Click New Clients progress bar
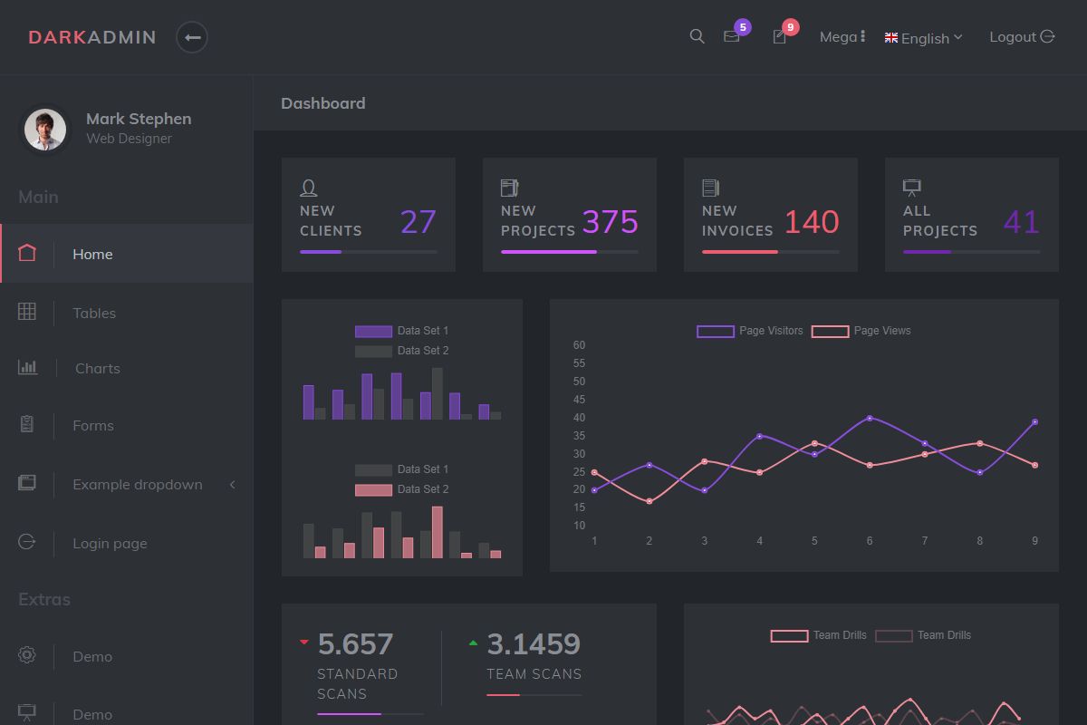Viewport: 1087px width, 725px height. (369, 251)
